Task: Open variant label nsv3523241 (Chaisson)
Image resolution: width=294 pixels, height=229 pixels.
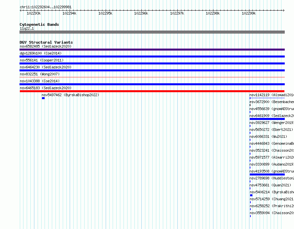Action: (x=272, y=150)
